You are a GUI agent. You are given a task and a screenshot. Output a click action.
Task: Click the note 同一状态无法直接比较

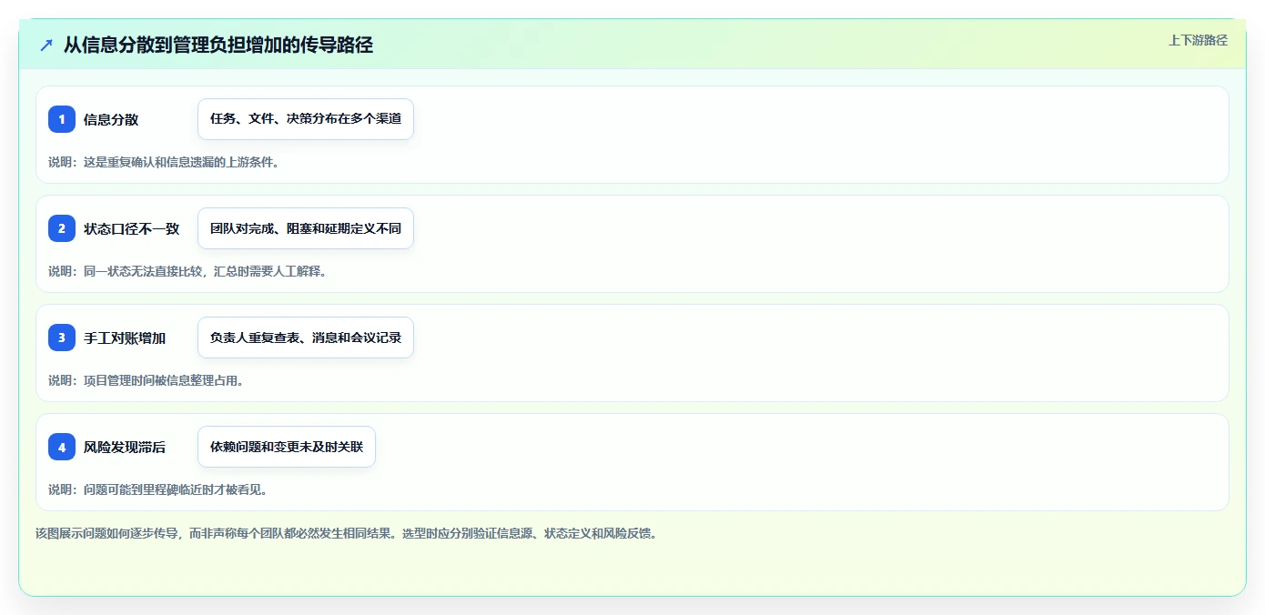tap(187, 271)
